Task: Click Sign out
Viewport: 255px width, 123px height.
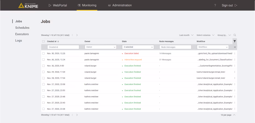Action: (x=229, y=5)
